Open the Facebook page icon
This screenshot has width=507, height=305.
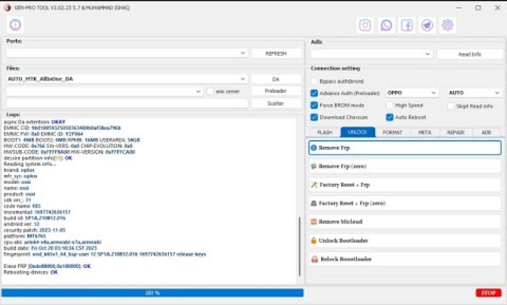click(406, 25)
